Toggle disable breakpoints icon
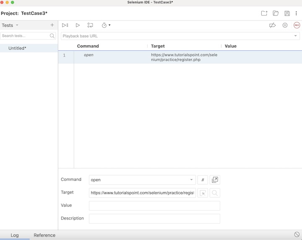Viewport: 302px width, 240px height. pyautogui.click(x=272, y=26)
